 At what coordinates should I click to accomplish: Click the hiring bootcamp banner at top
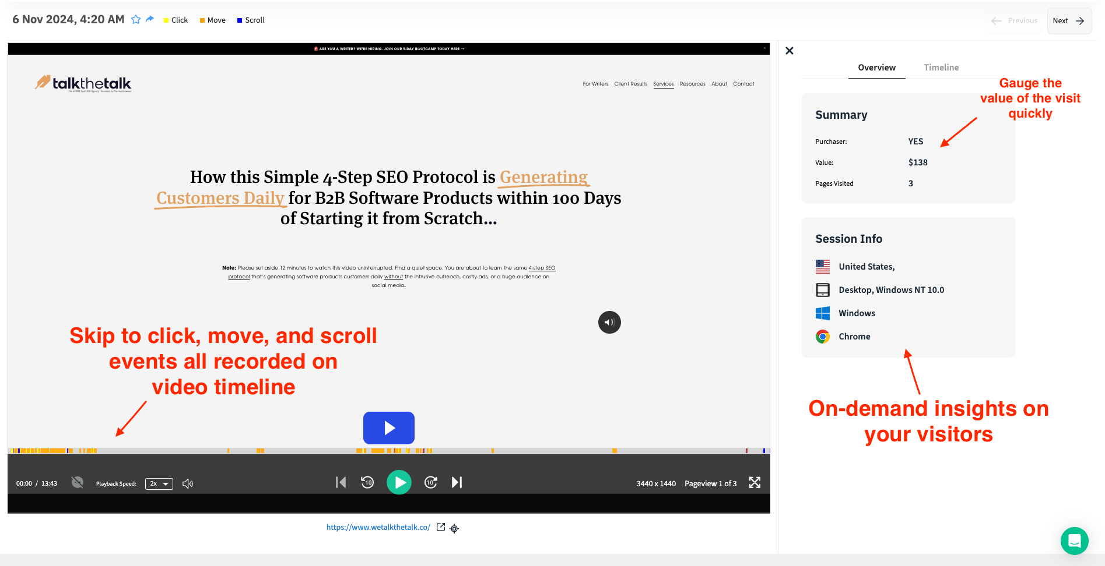click(389, 49)
